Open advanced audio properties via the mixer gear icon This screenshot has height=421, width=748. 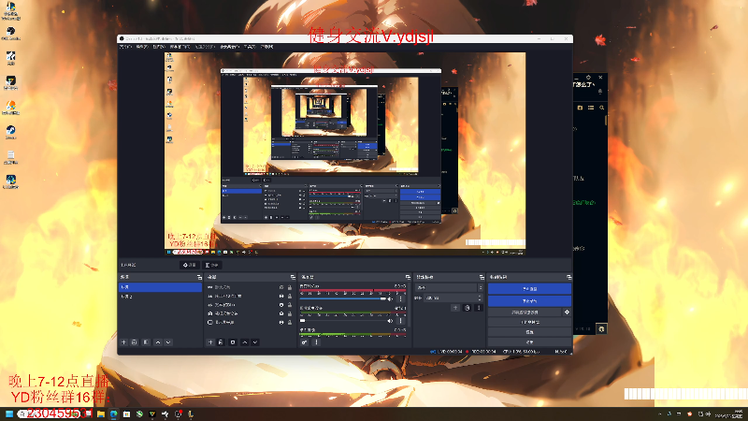tap(305, 342)
